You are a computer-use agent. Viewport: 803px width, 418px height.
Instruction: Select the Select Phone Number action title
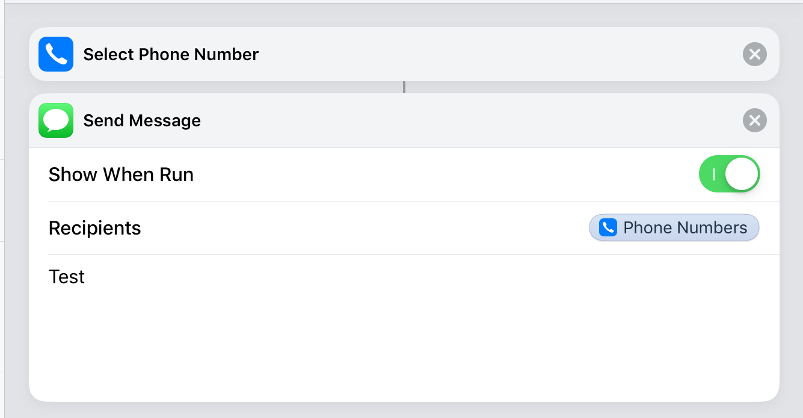(x=171, y=54)
